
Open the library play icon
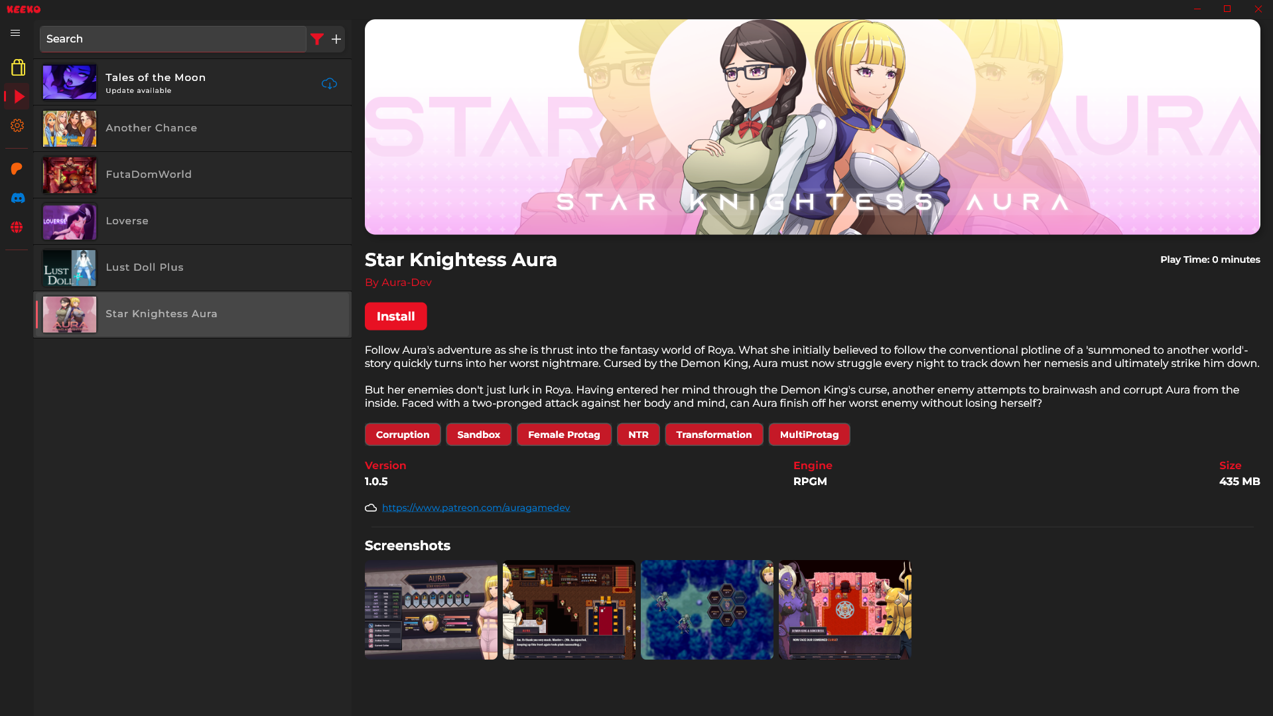point(18,97)
